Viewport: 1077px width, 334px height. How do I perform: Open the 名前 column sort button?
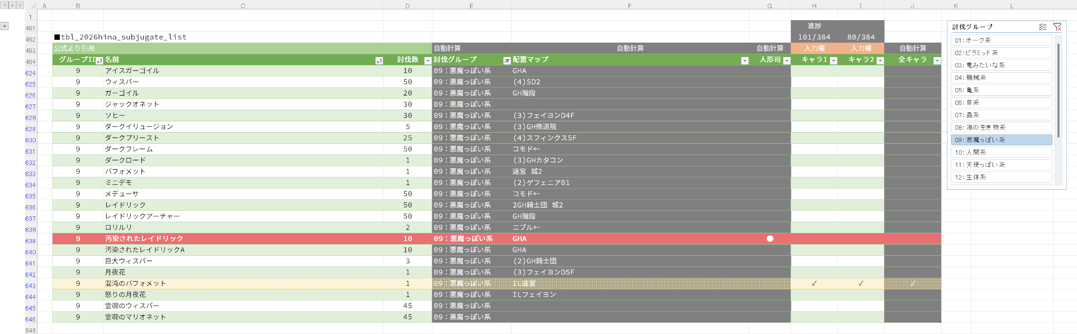(x=379, y=60)
